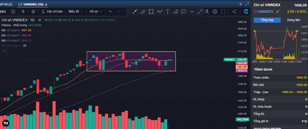The height and width of the screenshot is (129, 308).
Task: Select the callout comment tool
Action: tap(184, 11)
